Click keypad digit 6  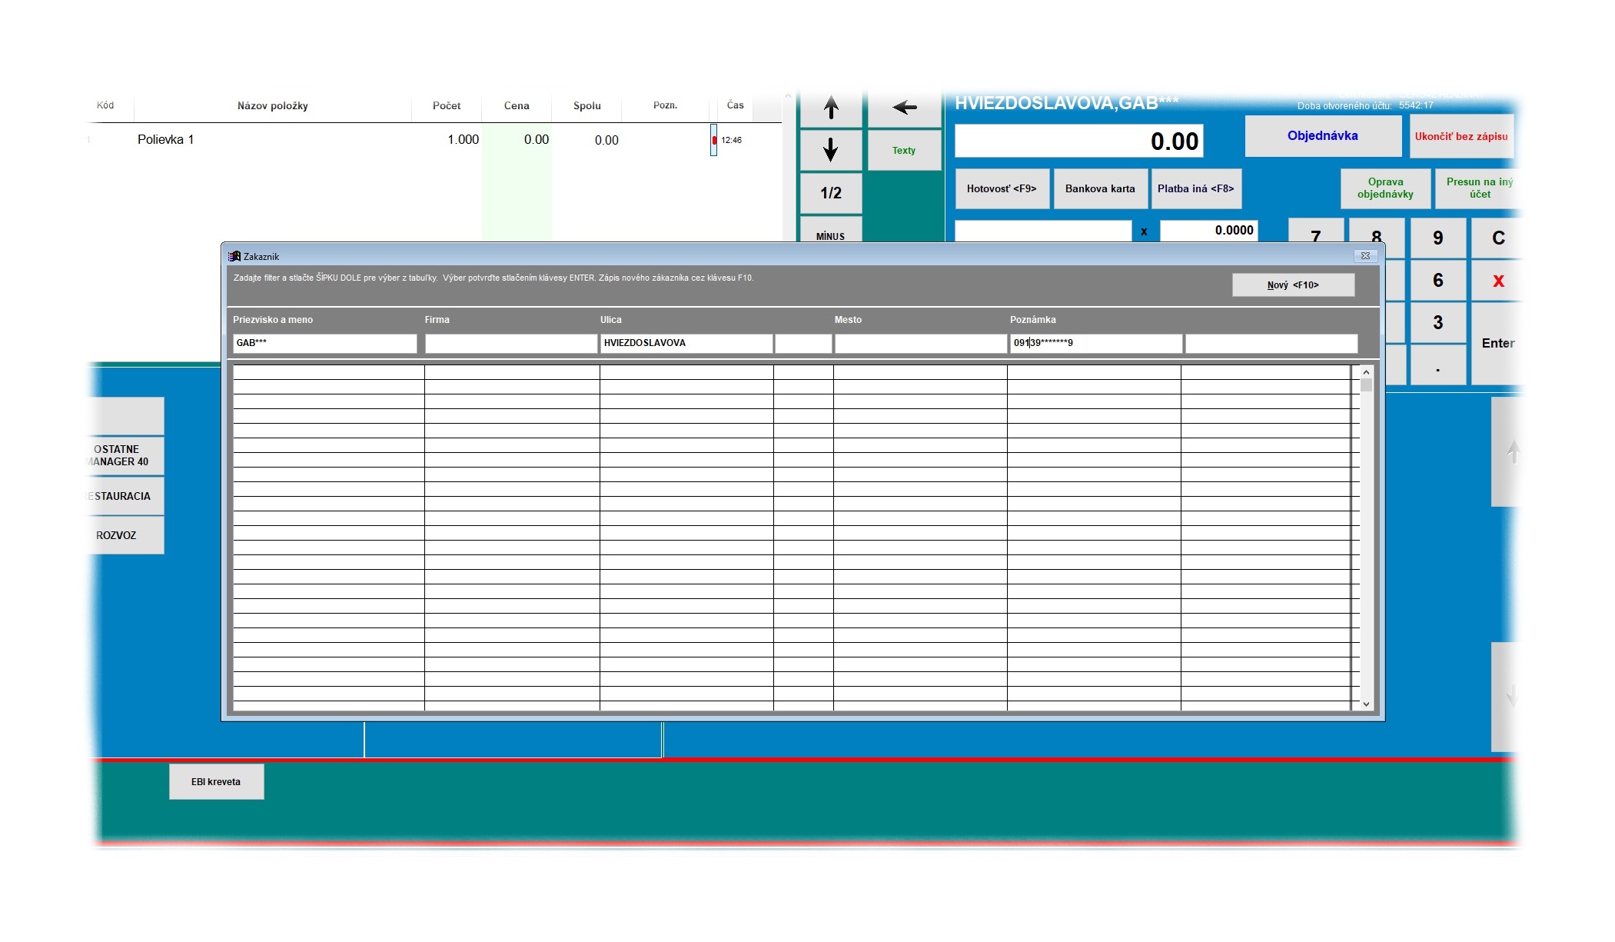click(x=1437, y=281)
